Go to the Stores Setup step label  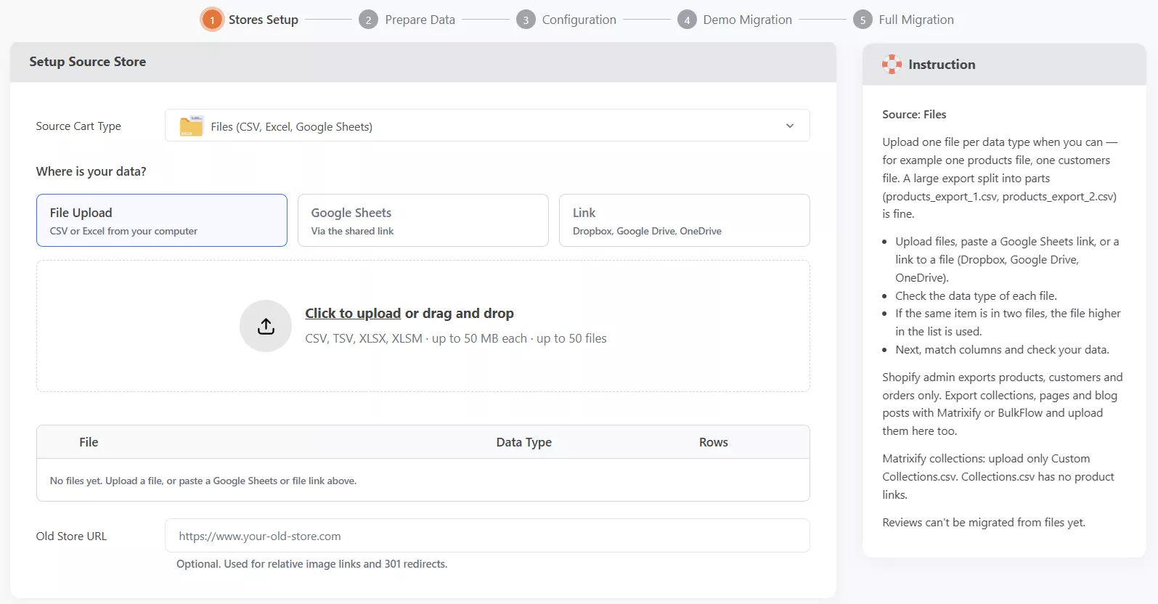click(x=264, y=20)
